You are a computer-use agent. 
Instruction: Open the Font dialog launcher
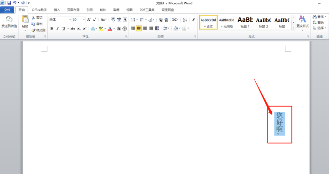126,37
